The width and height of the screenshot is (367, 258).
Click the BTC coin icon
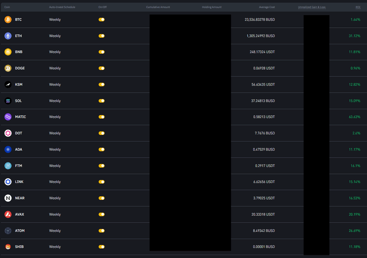click(x=8, y=19)
